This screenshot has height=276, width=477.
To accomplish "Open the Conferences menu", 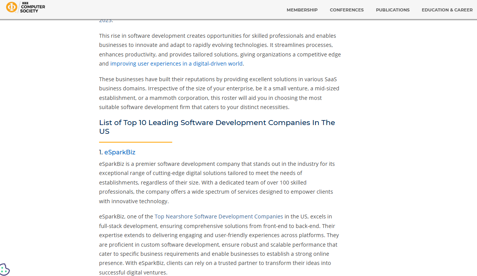I will click(346, 10).
